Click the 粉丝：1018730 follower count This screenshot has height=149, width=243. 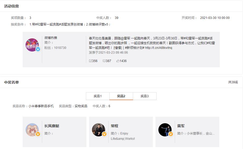pyautogui.click(x=55, y=48)
